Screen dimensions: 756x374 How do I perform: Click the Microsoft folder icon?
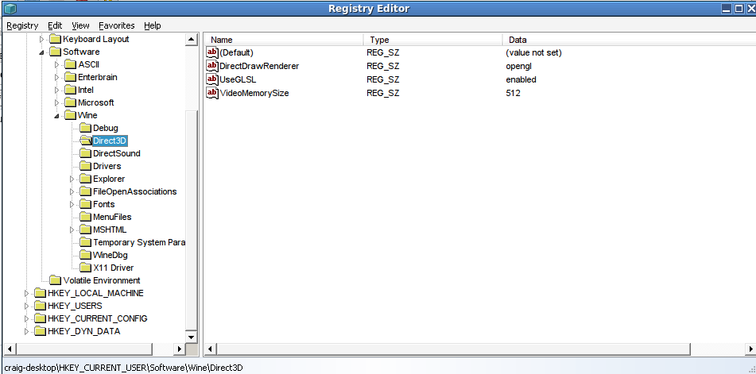coord(71,102)
